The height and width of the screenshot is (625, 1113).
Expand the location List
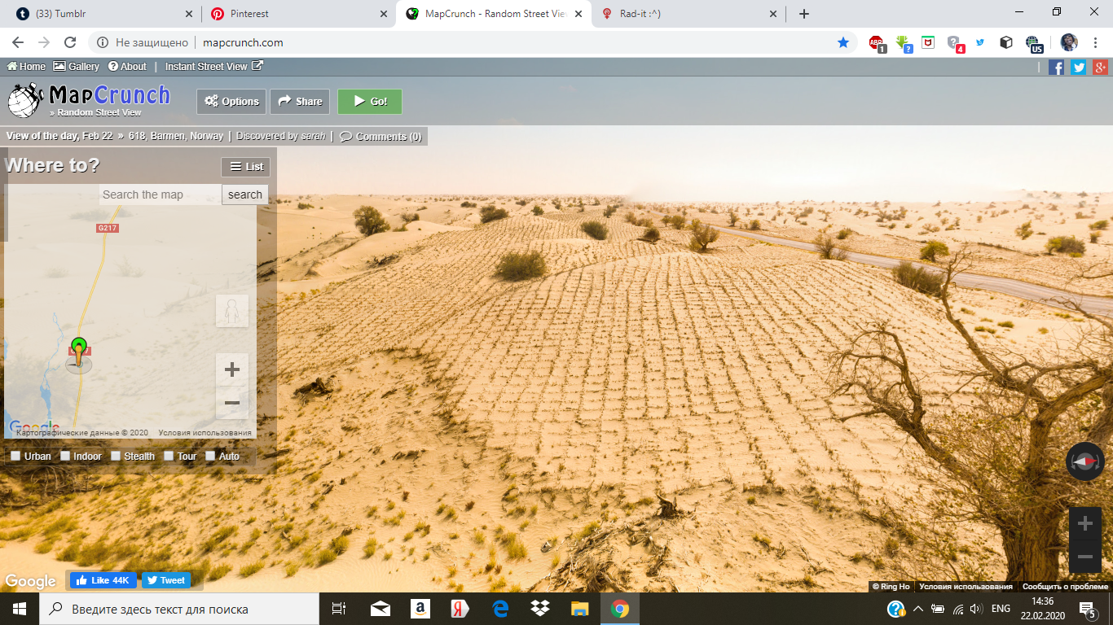point(246,167)
